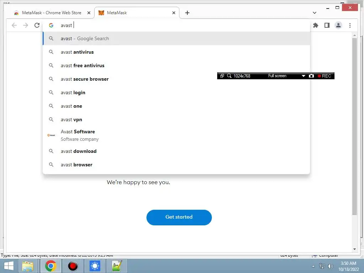Click the recorder window-restore icon
This screenshot has height=273, width=364.
coord(222,76)
